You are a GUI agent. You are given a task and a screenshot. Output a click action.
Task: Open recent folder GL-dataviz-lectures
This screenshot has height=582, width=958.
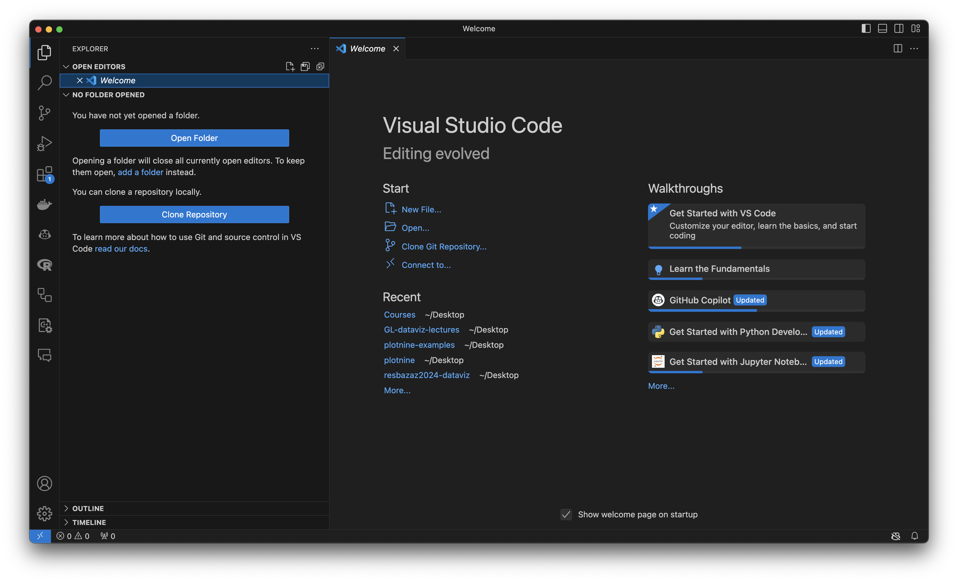pyautogui.click(x=421, y=330)
